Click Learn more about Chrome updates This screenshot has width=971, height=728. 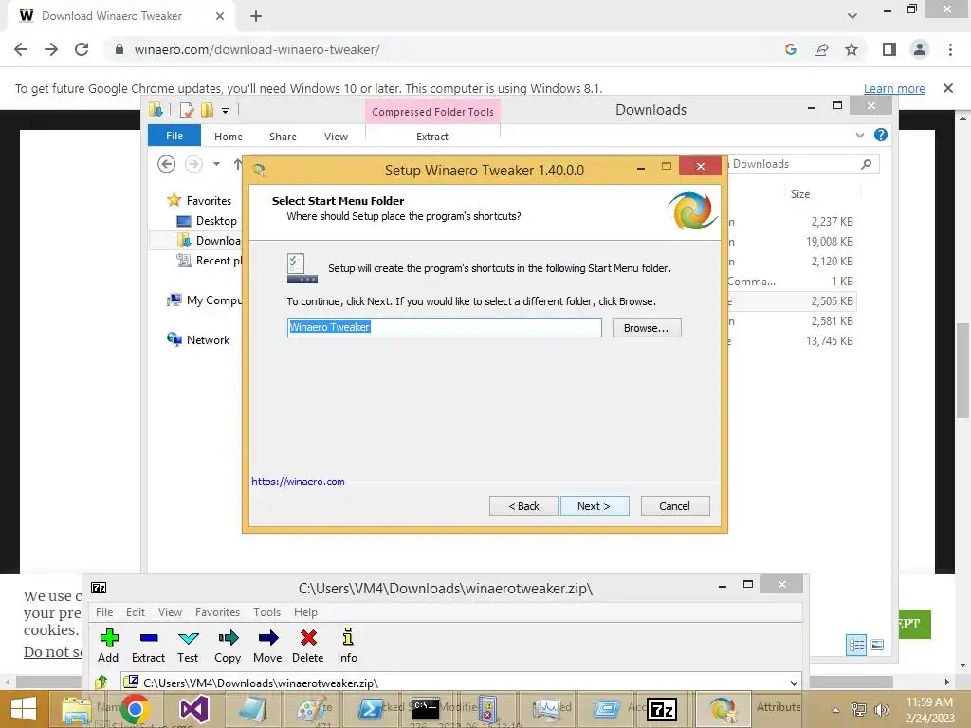click(x=894, y=88)
